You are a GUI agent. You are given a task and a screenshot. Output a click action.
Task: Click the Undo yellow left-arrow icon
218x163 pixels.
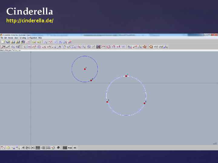[x=34, y=42]
